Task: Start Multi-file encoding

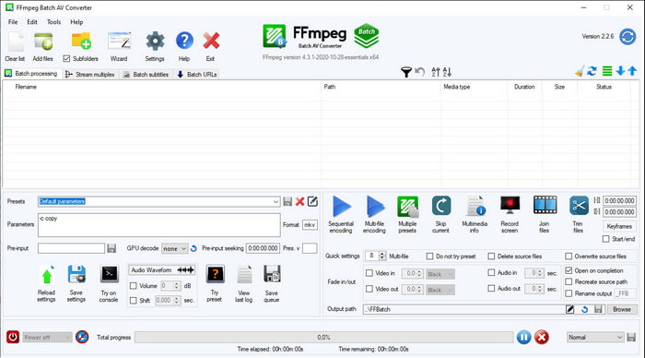Action: (375, 207)
